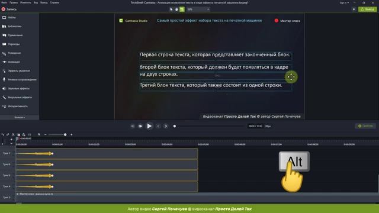
Task: Click the green export button top right
Action: click(367, 9)
